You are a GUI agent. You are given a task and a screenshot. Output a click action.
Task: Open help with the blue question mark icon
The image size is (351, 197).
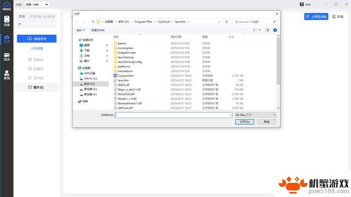pyautogui.click(x=275, y=30)
